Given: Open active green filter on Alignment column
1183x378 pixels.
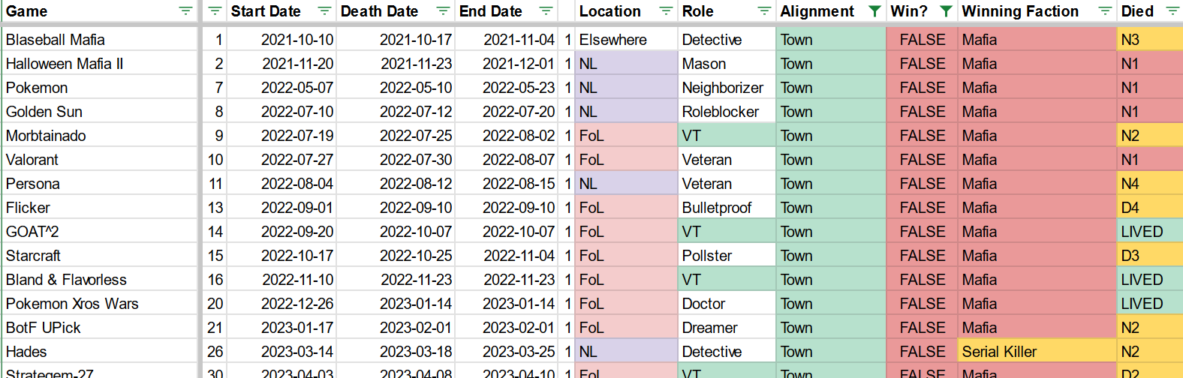Looking at the screenshot, I should (874, 11).
